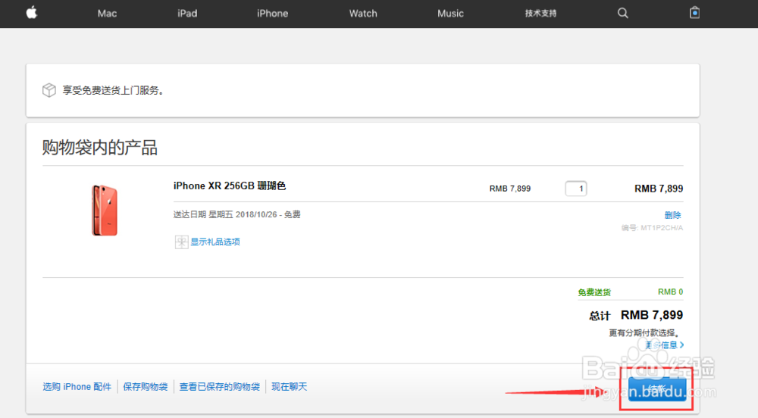Open 选购 iPhone 配件 link
The height and width of the screenshot is (418, 758).
[77, 387]
